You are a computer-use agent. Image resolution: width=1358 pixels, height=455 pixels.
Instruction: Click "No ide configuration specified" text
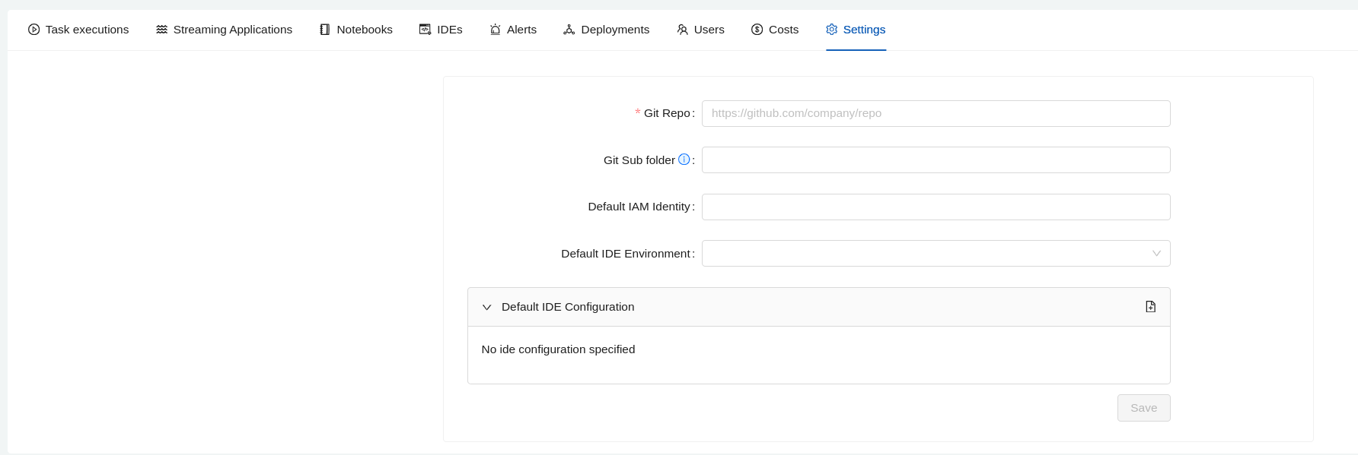coord(558,349)
